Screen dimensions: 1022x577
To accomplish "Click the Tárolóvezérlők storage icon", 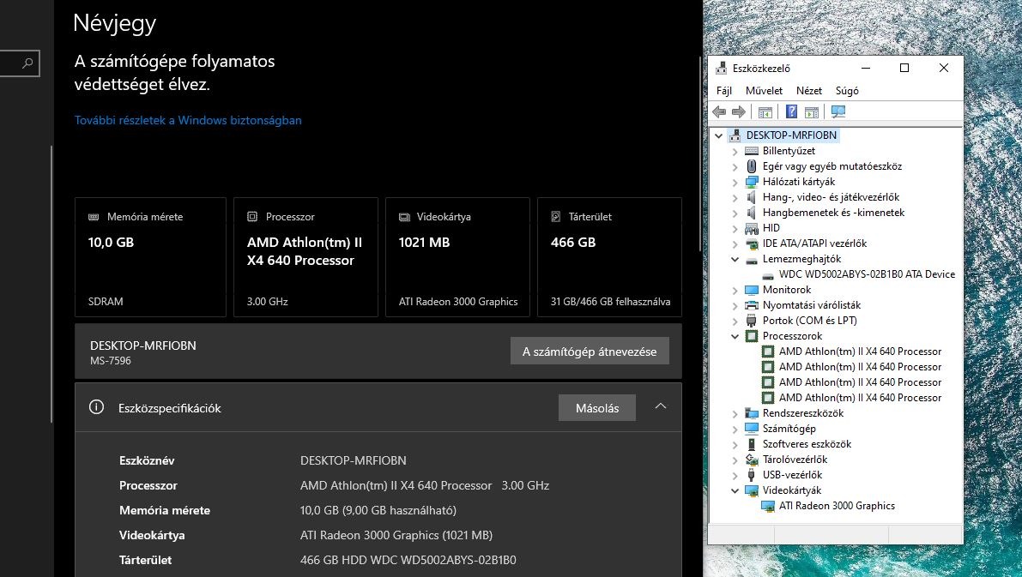I will point(752,460).
